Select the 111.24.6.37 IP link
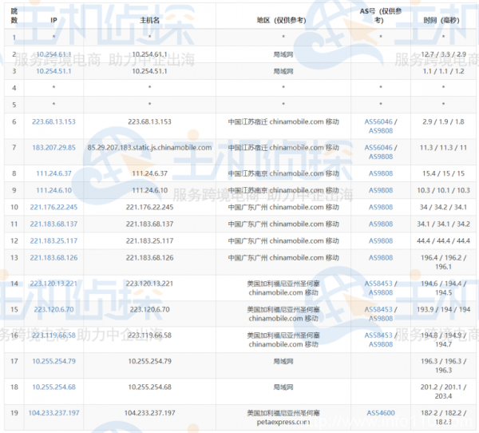This screenshot has width=479, height=433. coord(53,173)
